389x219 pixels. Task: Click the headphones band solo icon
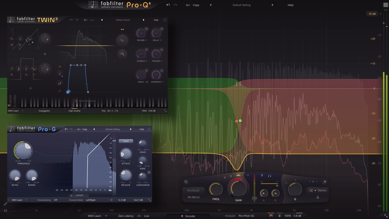pos(269,176)
